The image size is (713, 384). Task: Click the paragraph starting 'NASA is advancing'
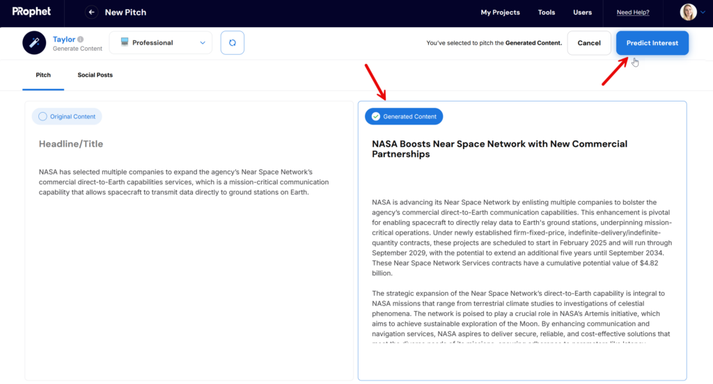point(522,238)
